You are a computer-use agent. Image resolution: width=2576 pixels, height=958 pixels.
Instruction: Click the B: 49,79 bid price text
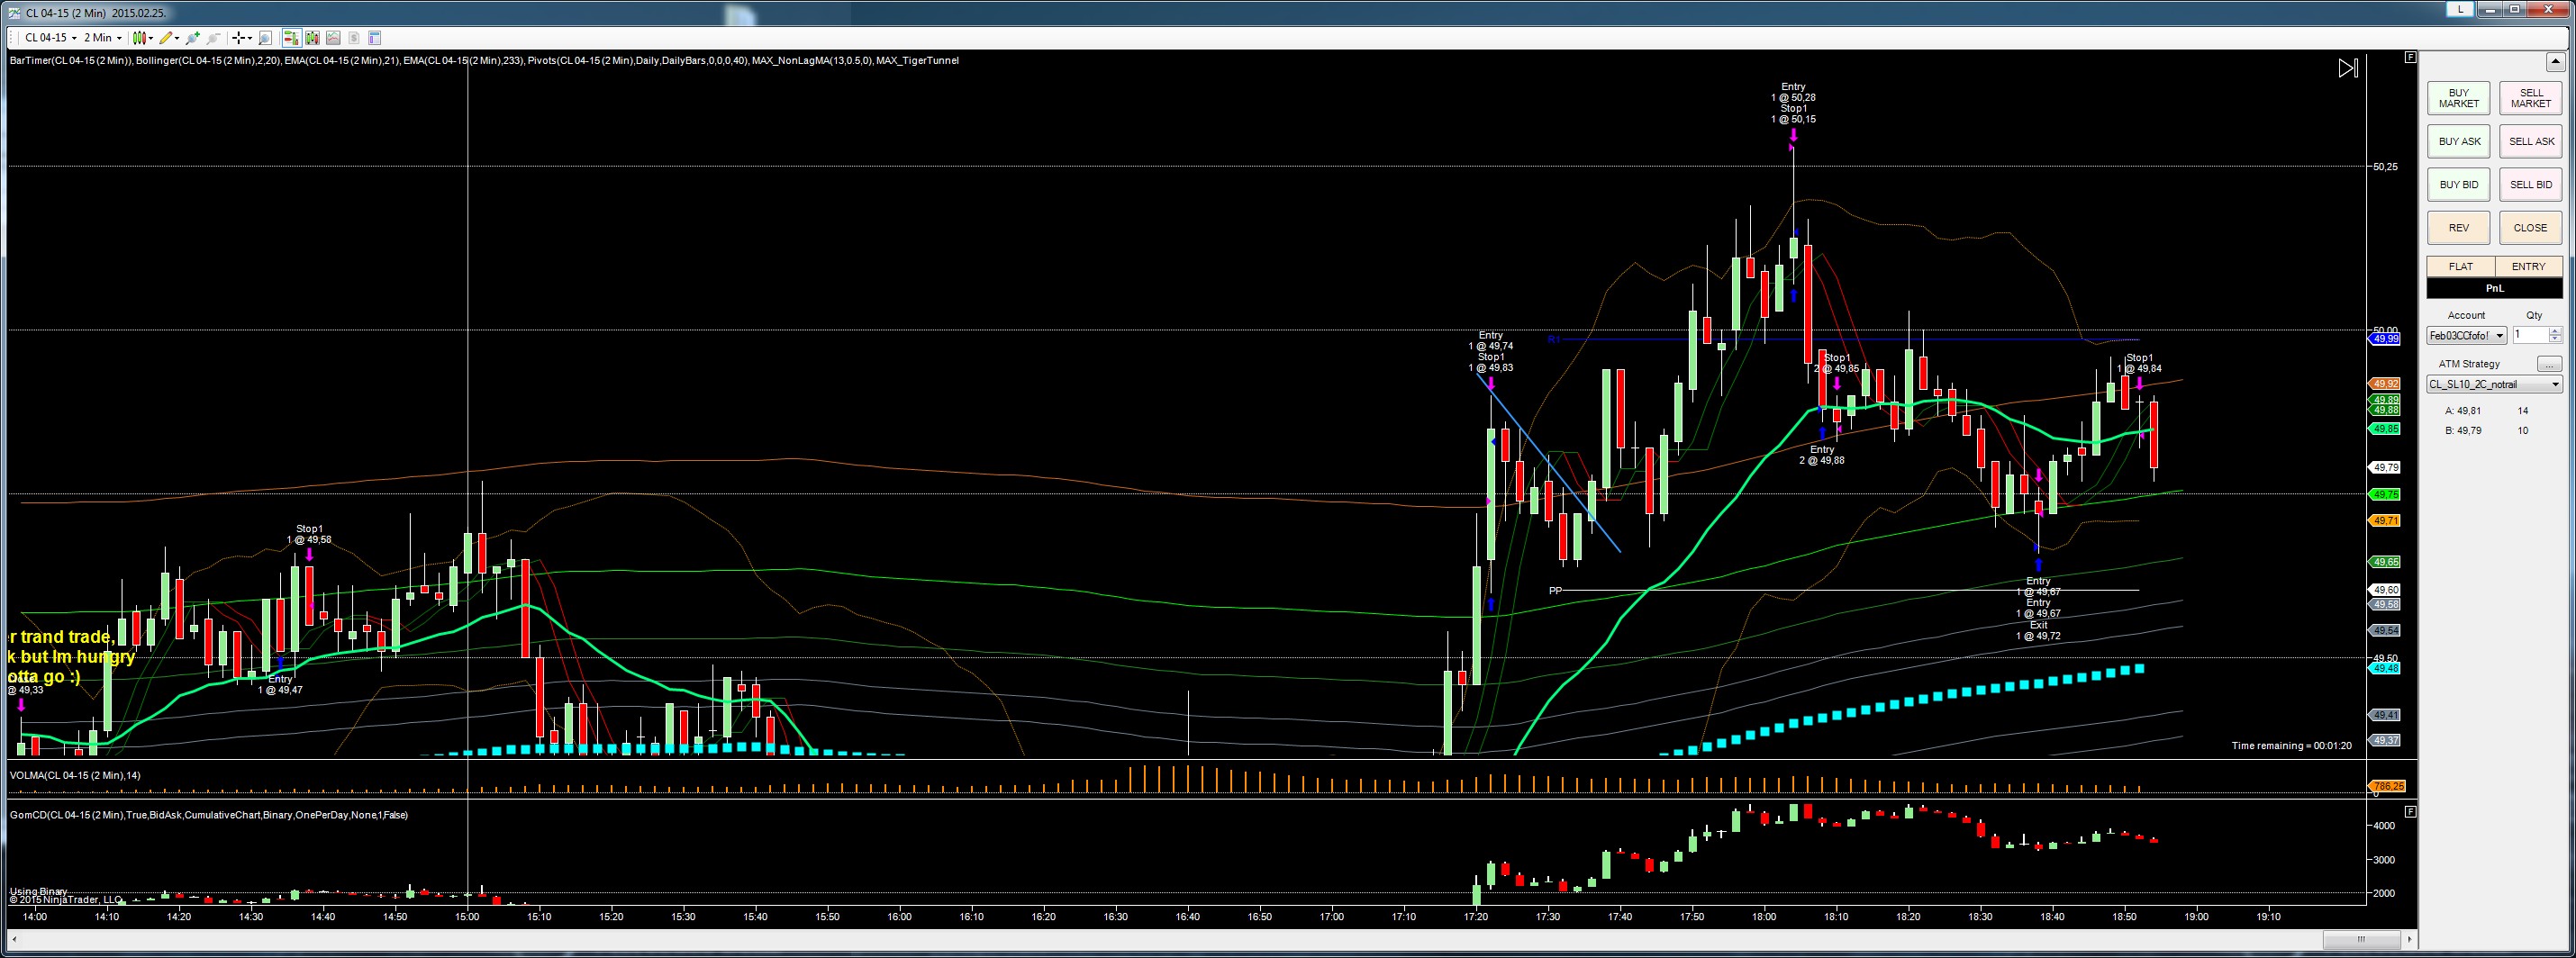(2463, 430)
